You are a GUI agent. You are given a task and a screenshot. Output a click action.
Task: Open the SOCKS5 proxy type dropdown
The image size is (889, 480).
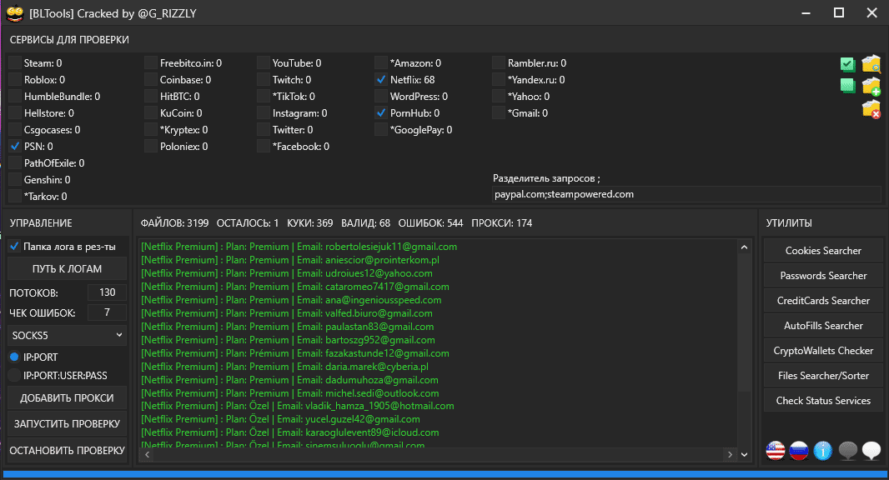point(67,336)
